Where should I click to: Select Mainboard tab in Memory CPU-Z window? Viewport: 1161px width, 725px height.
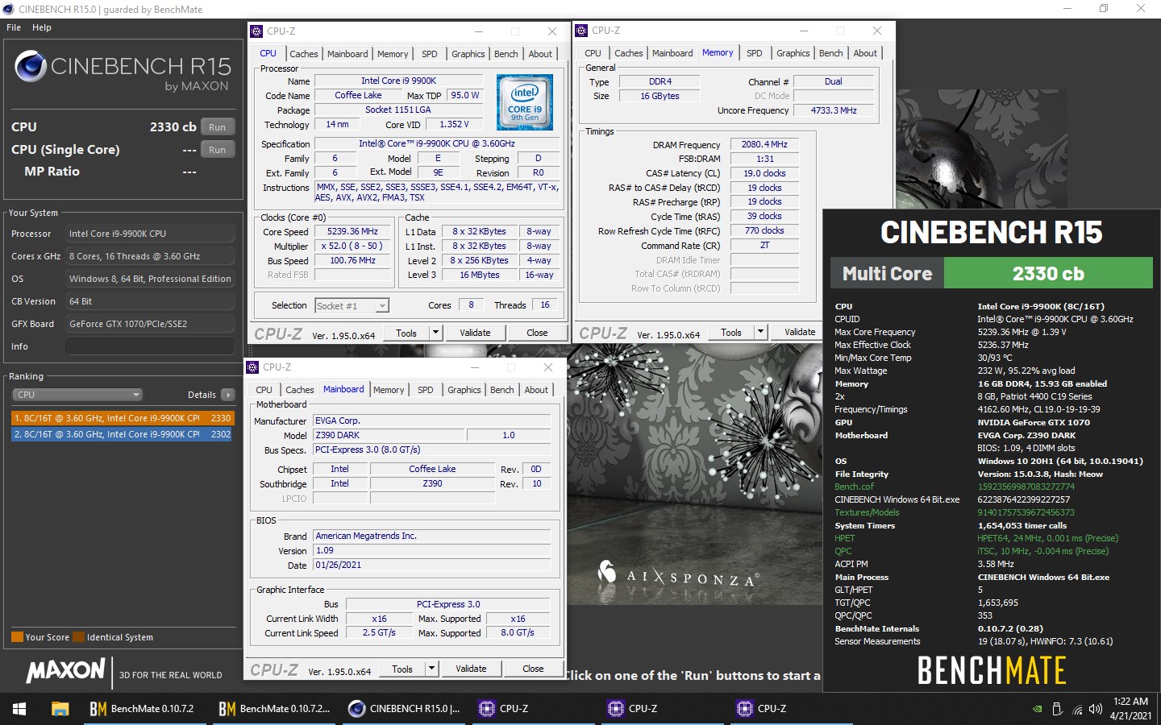click(672, 53)
